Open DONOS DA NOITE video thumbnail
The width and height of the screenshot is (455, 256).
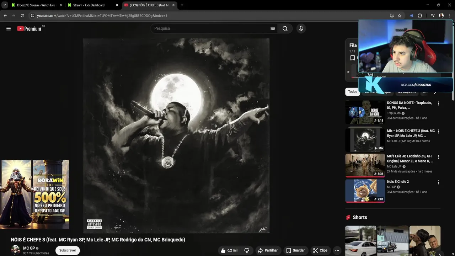(x=365, y=112)
